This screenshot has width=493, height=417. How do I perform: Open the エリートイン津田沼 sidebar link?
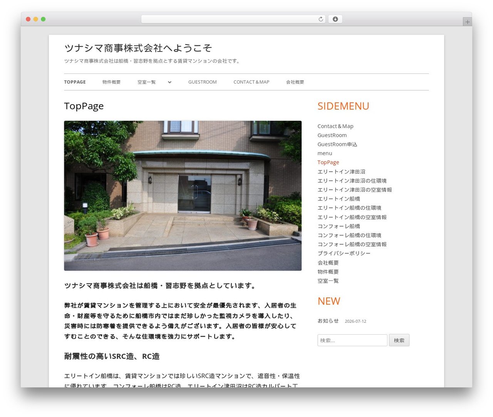coord(341,172)
